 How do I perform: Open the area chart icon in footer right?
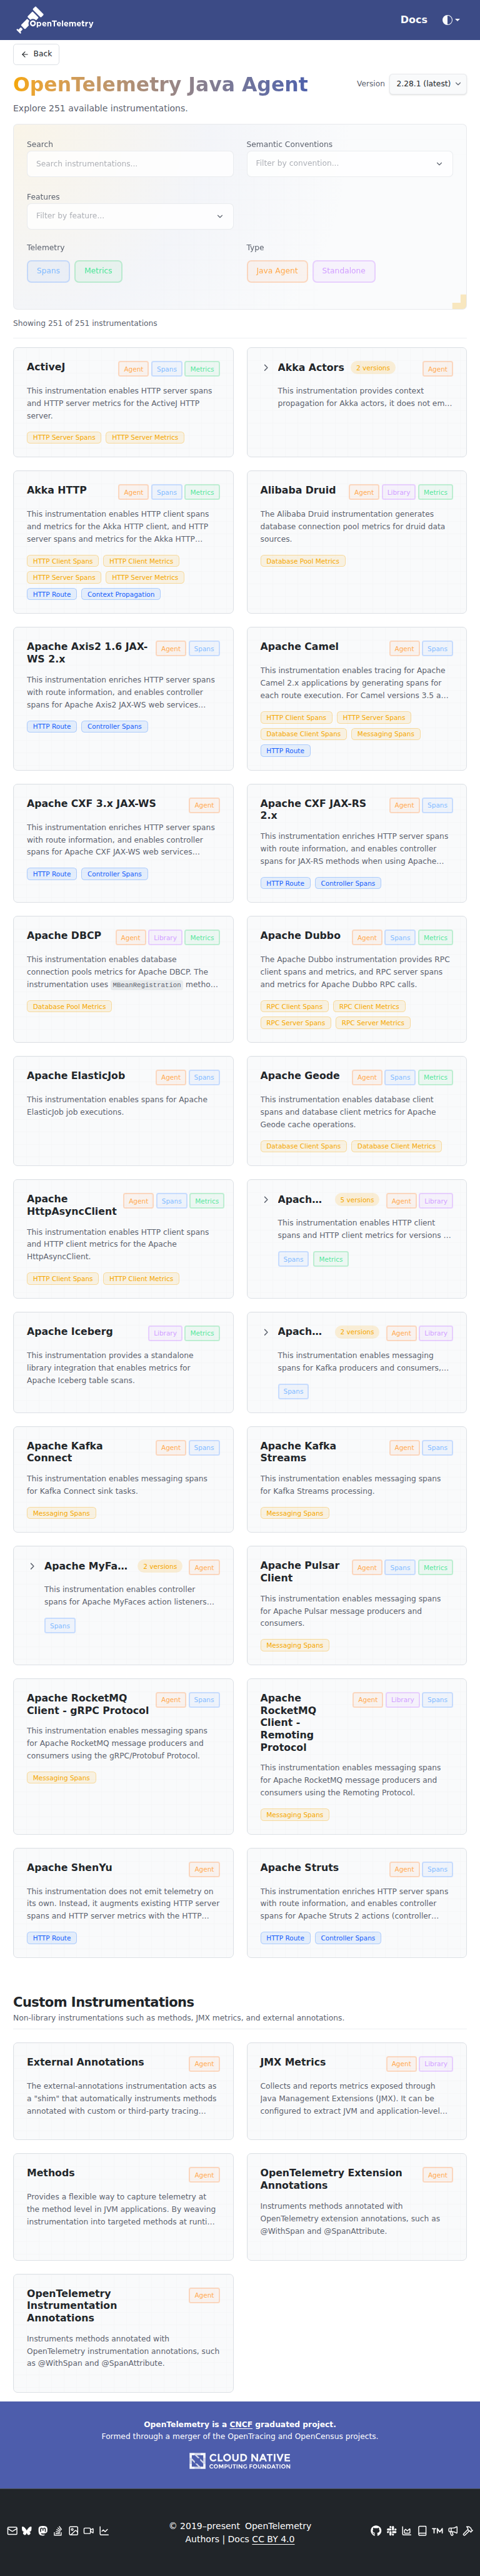click(x=406, y=2531)
